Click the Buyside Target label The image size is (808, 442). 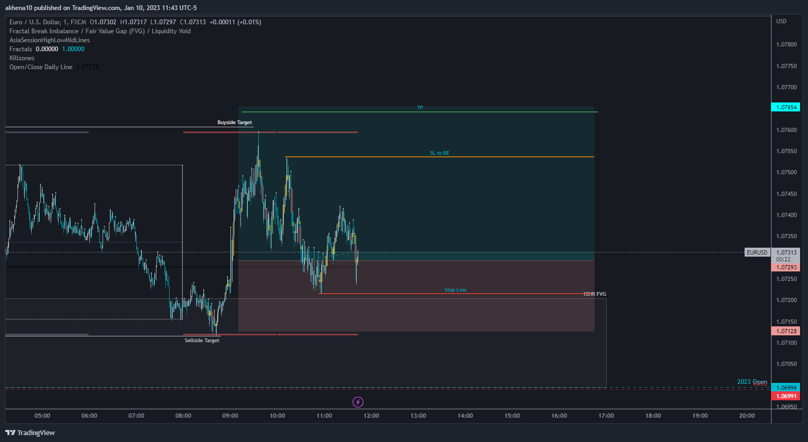(x=235, y=123)
